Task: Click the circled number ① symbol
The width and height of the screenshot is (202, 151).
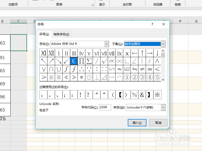Action: (x=127, y=77)
